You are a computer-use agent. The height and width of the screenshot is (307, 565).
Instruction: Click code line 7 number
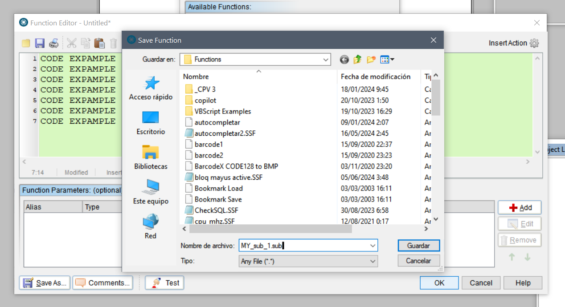coord(35,121)
